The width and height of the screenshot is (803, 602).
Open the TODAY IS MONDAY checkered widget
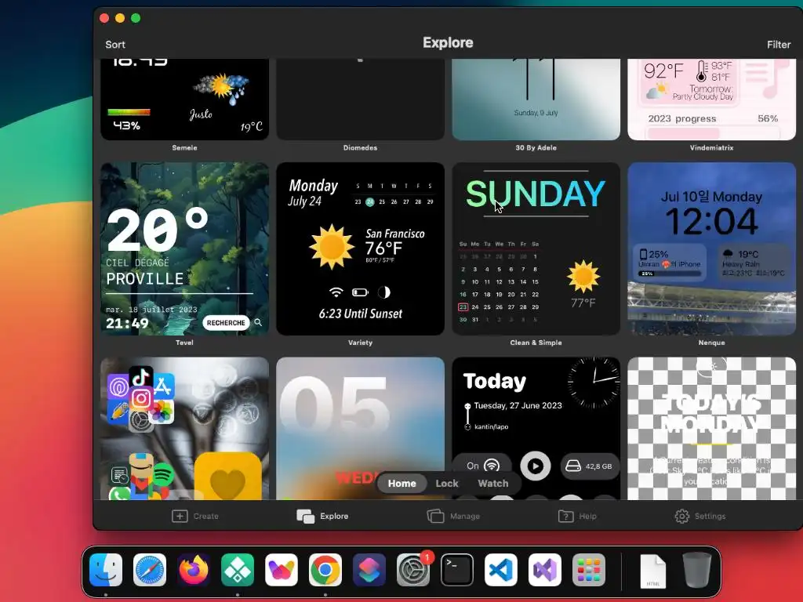pos(712,429)
